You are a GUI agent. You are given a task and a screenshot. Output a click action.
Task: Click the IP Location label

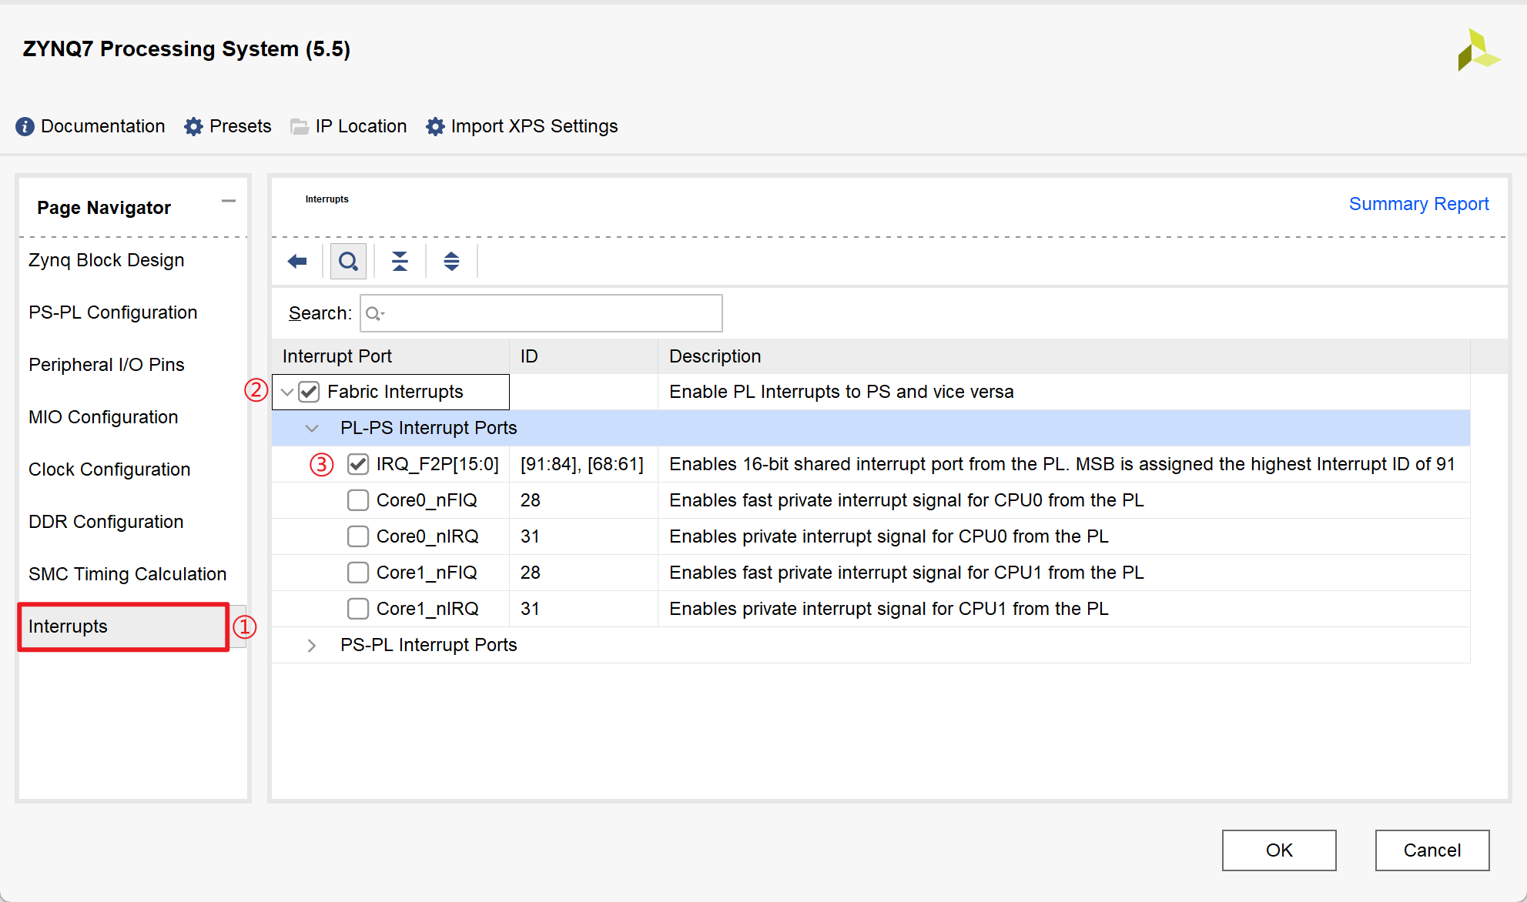click(361, 126)
